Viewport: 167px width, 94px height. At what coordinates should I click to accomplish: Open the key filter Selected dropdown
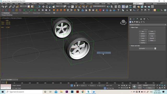[148, 85]
